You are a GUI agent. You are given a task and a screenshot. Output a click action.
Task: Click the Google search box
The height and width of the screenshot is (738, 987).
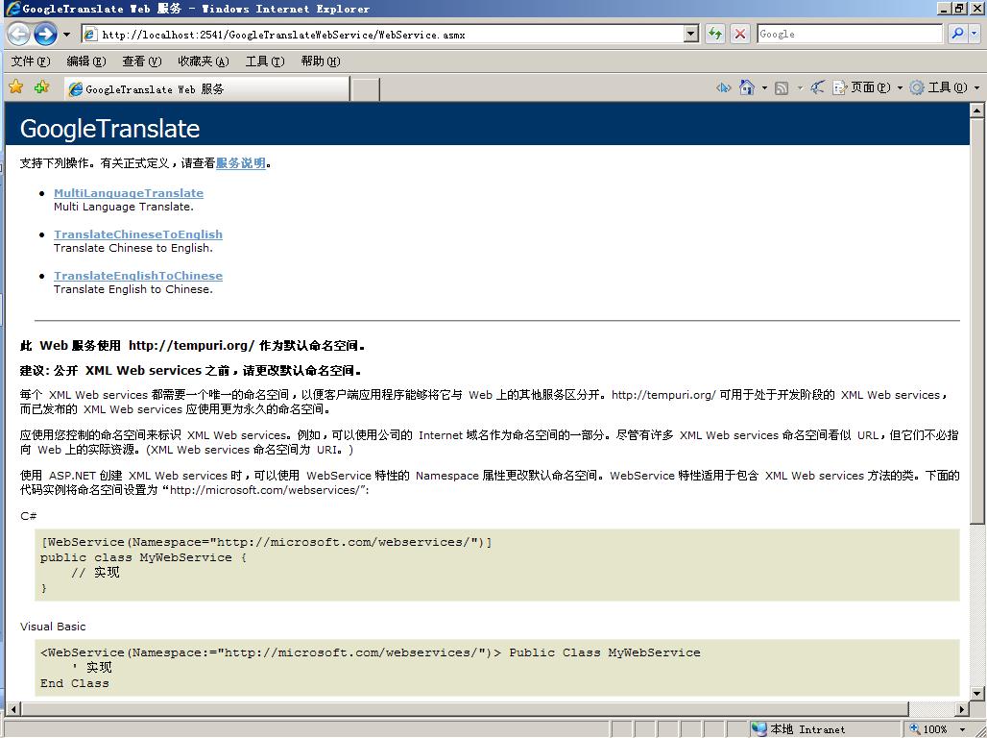tap(850, 34)
